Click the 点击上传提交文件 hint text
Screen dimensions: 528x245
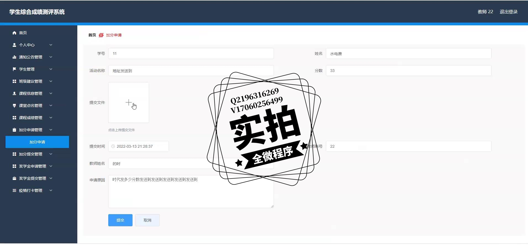click(122, 130)
